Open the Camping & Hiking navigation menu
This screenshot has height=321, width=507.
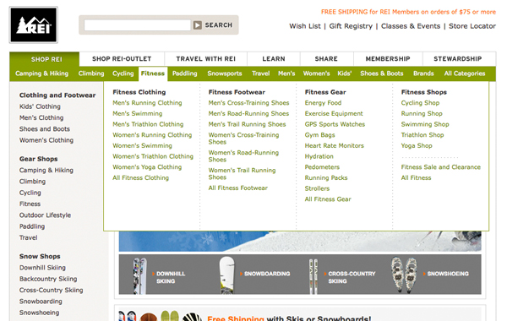(x=41, y=73)
